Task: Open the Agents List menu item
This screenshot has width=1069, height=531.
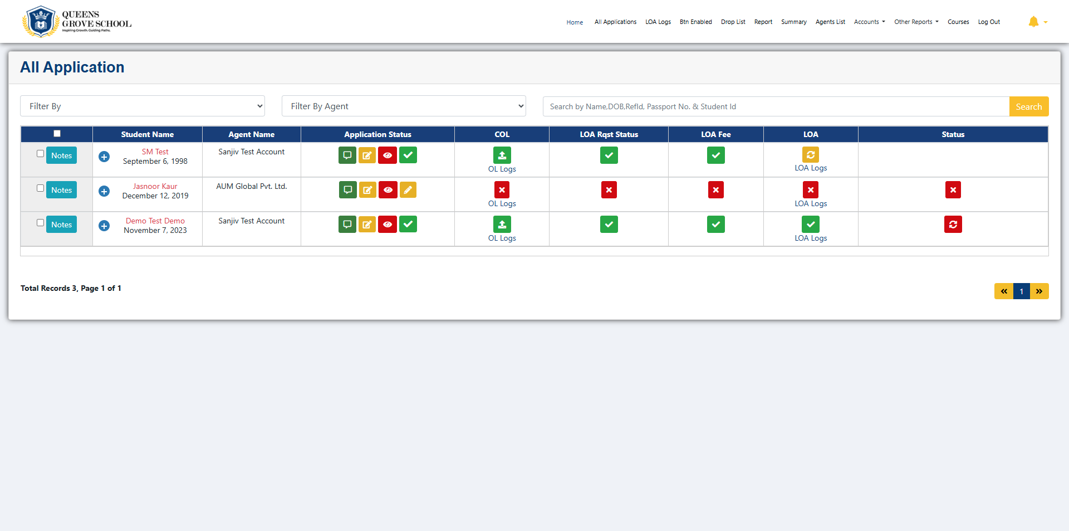Action: pyautogui.click(x=830, y=22)
